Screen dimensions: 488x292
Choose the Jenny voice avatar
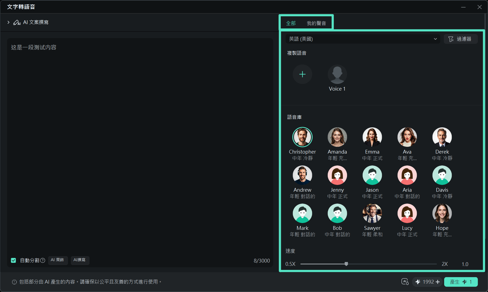pyautogui.click(x=337, y=175)
